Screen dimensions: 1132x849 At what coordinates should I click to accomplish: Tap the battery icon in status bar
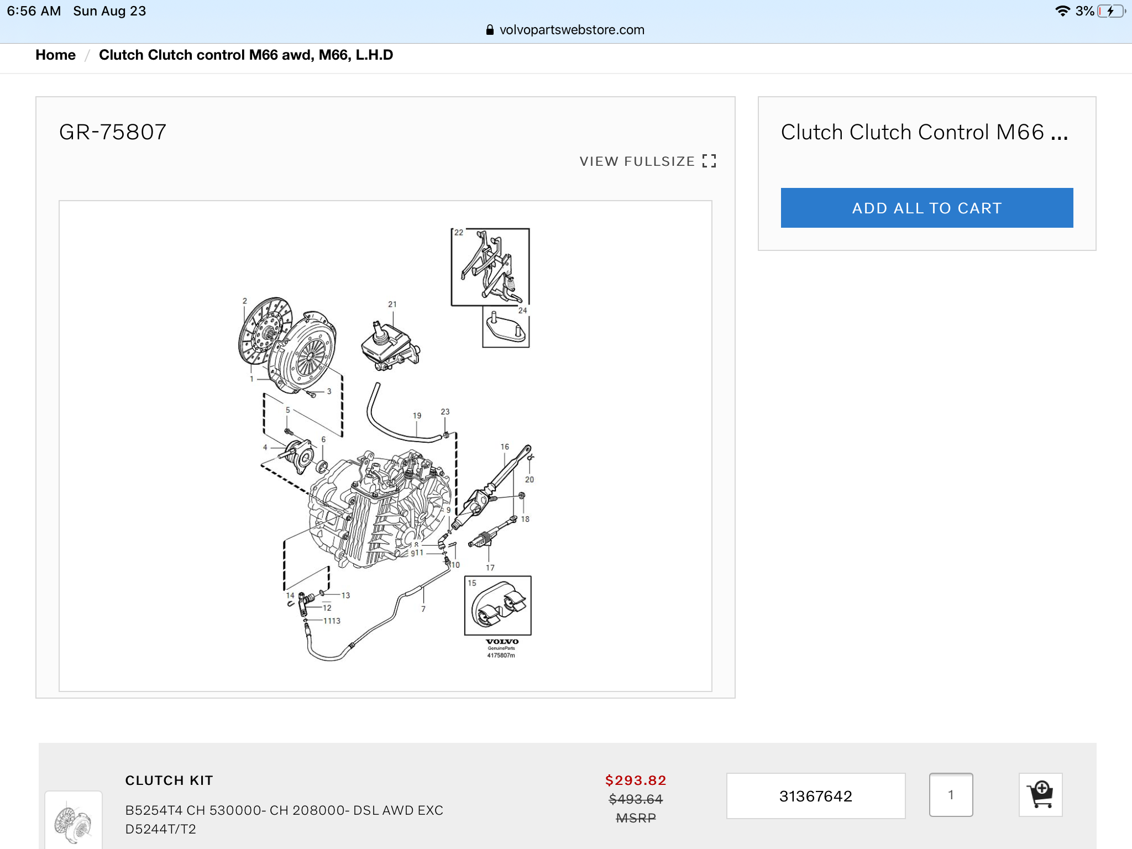(1112, 11)
